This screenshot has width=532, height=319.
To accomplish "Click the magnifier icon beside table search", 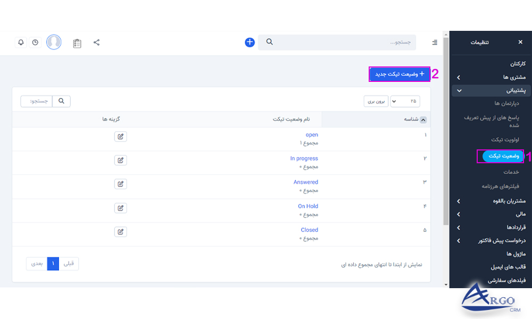I will [x=61, y=100].
